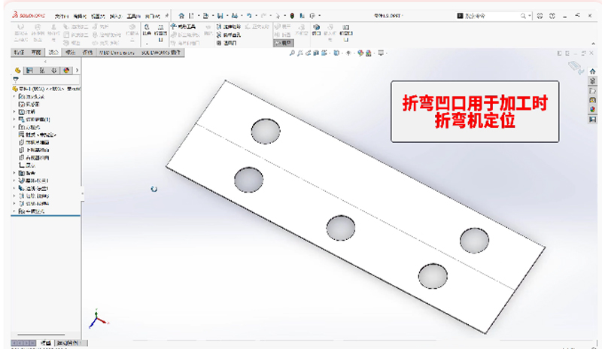Select 材质 <未指定> in the tree
The width and height of the screenshot is (602, 349).
(38, 135)
